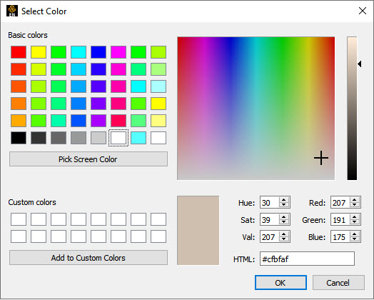Click the crosshair in the color spectrum

click(x=321, y=158)
